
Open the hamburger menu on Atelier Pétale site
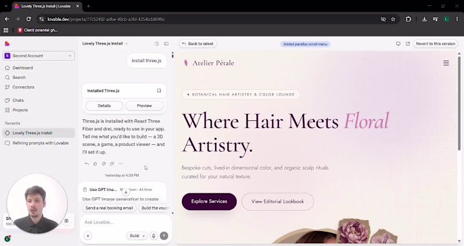pyautogui.click(x=446, y=63)
